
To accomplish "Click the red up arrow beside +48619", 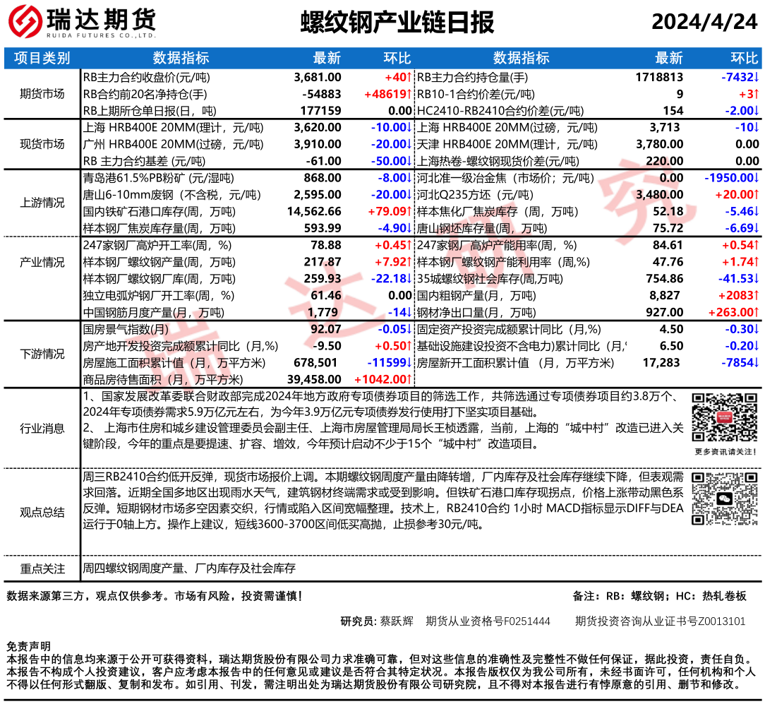I will [x=408, y=94].
